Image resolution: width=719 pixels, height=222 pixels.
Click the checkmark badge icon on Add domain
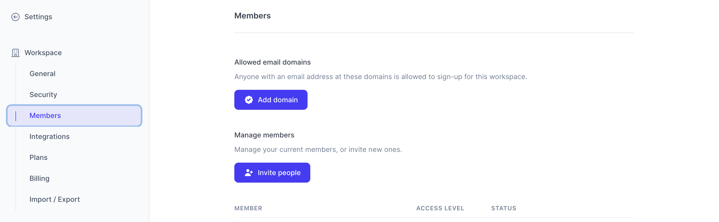point(248,100)
